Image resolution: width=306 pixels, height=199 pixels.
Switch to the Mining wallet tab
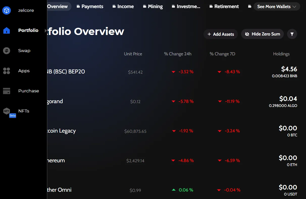153,6
